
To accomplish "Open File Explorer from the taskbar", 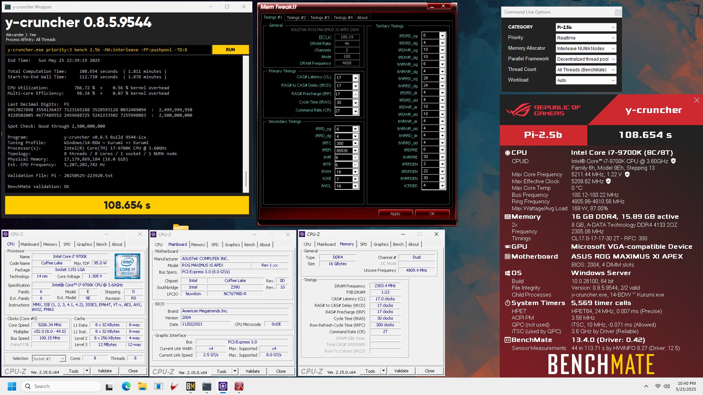I will [142, 386].
